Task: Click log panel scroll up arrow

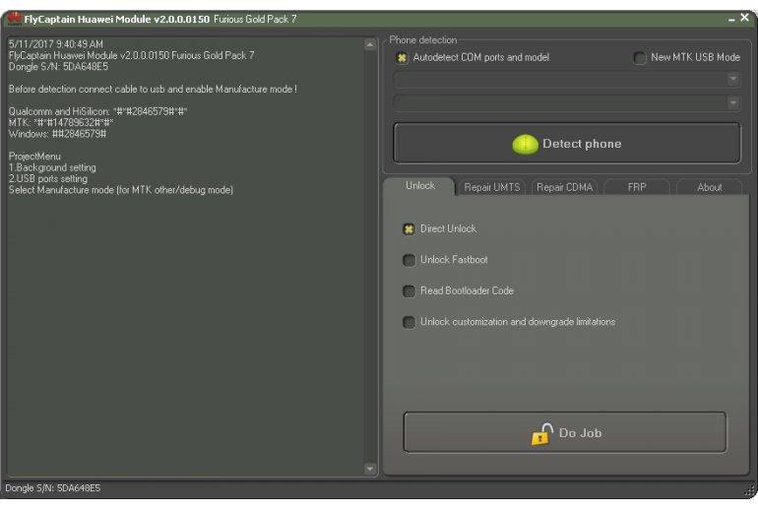Action: coord(370,45)
